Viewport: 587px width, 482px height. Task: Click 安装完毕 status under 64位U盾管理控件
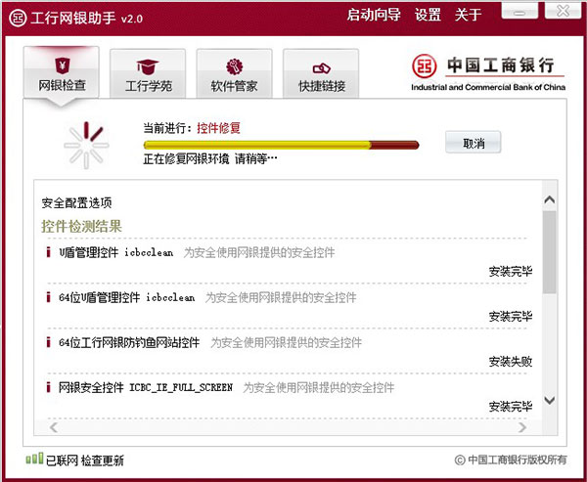point(511,317)
